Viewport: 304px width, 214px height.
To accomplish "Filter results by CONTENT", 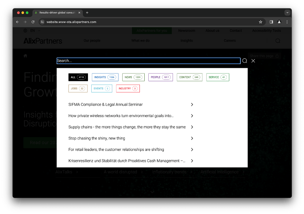I will point(190,77).
